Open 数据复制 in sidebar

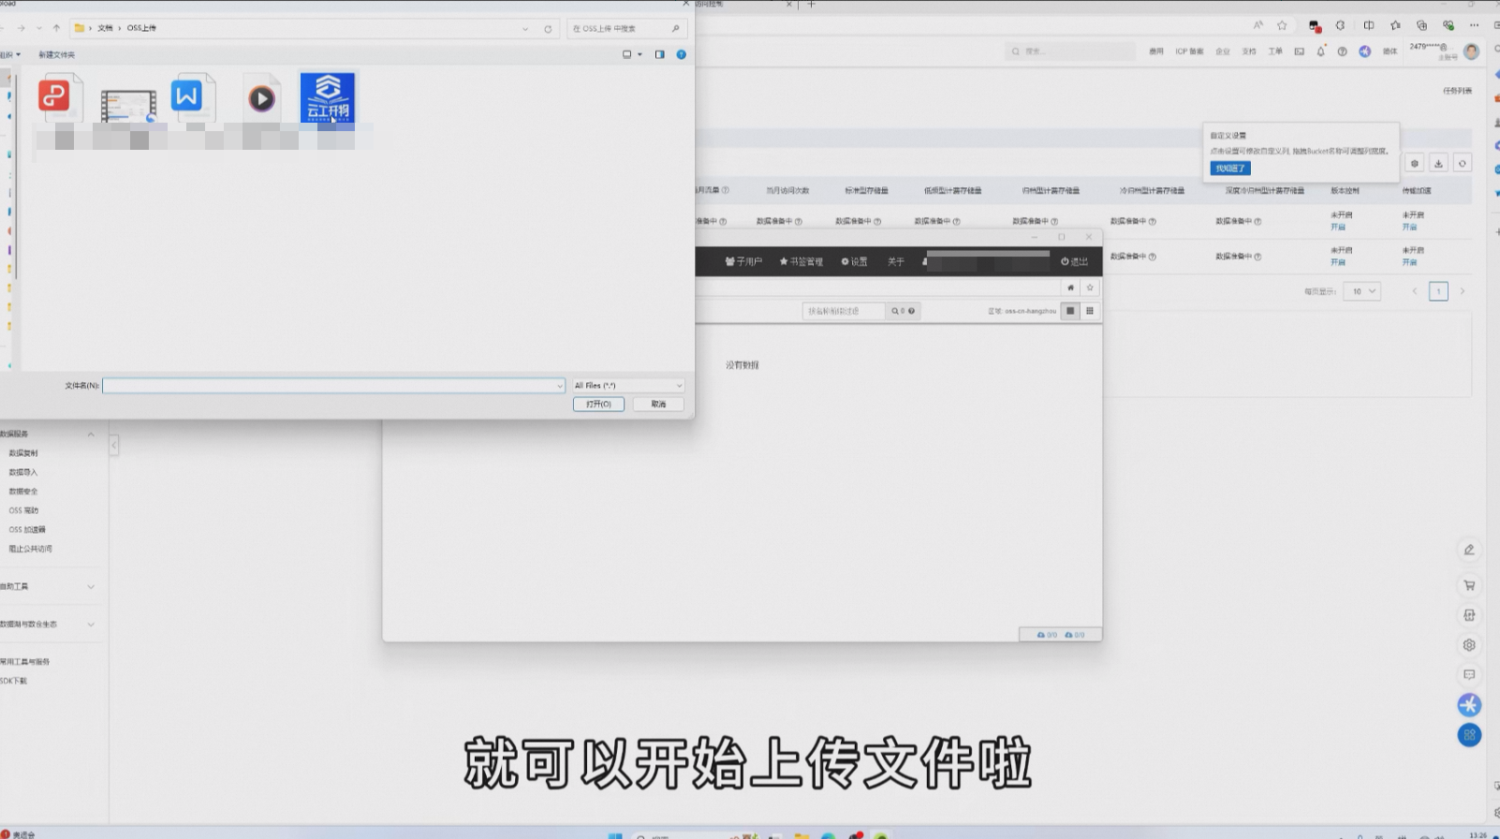click(x=23, y=453)
